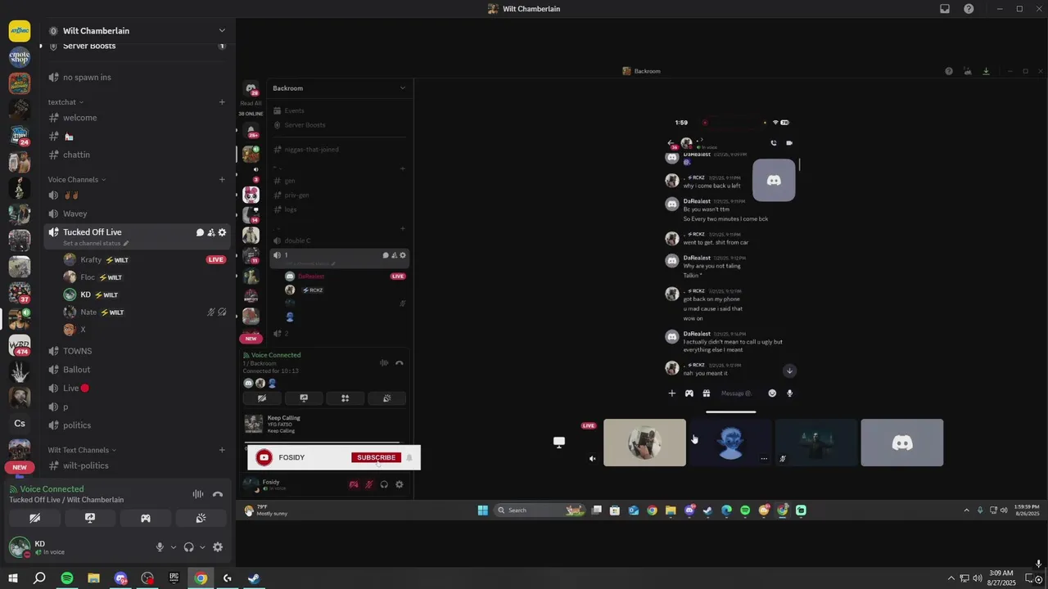Toggle camera on in voice panel

click(x=34, y=519)
